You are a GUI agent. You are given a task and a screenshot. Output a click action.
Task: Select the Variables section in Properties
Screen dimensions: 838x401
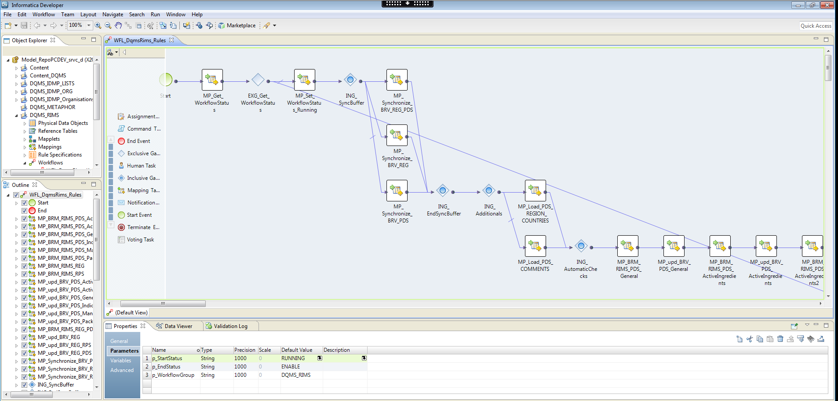pos(121,361)
